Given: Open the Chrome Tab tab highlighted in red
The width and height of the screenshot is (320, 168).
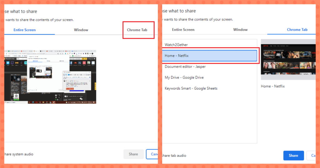Looking at the screenshot, I should (x=137, y=30).
